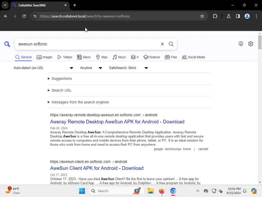The height and width of the screenshot is (197, 262).
Task: Open the Windows Start menu
Action: pos(82,191)
